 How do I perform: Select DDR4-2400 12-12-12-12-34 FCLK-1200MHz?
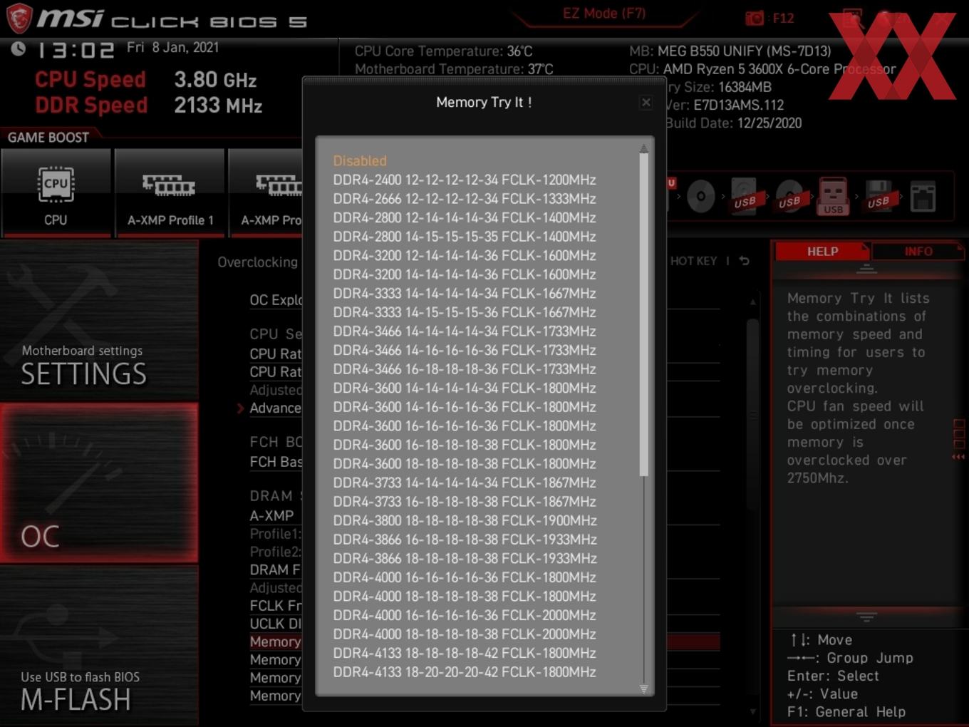[465, 180]
